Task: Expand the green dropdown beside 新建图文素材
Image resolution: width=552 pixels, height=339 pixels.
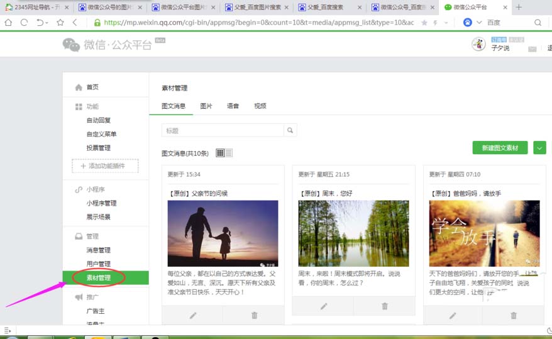Action: click(x=539, y=148)
